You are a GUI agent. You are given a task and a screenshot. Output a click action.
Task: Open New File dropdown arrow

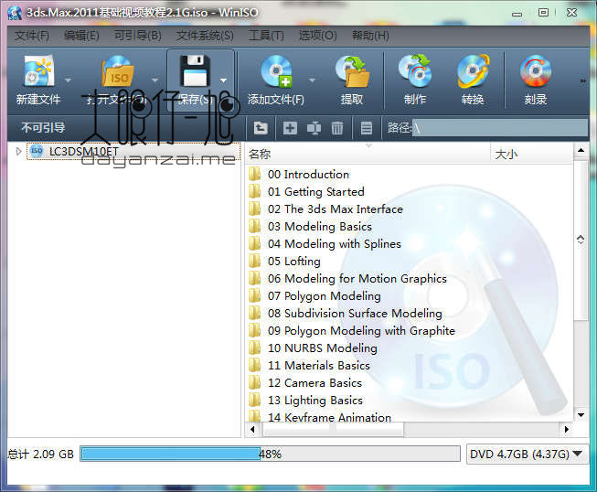pos(68,80)
